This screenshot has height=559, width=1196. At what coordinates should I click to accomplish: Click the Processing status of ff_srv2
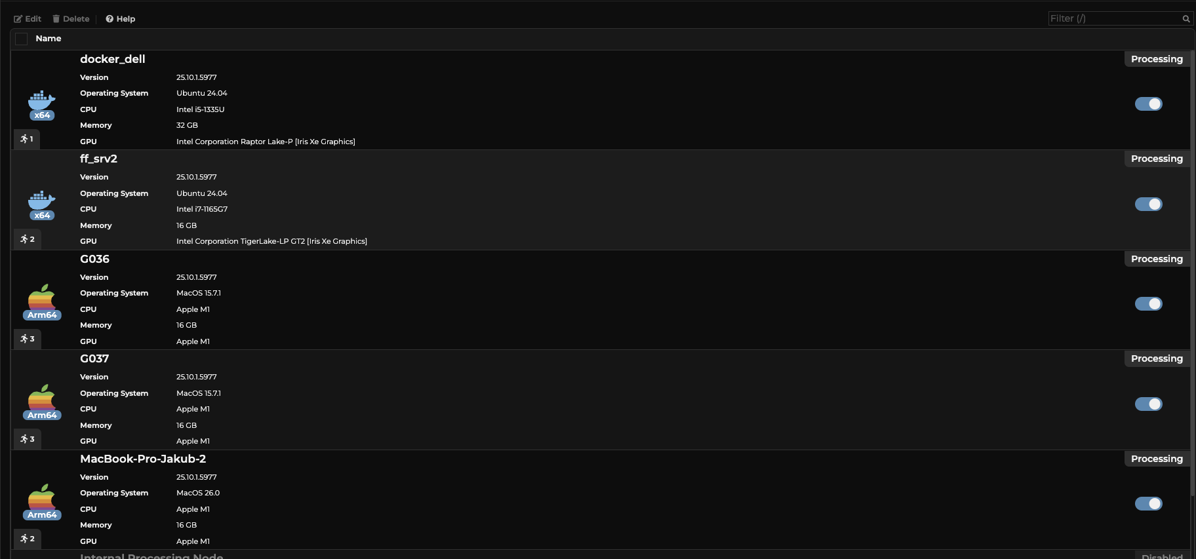pos(1157,159)
